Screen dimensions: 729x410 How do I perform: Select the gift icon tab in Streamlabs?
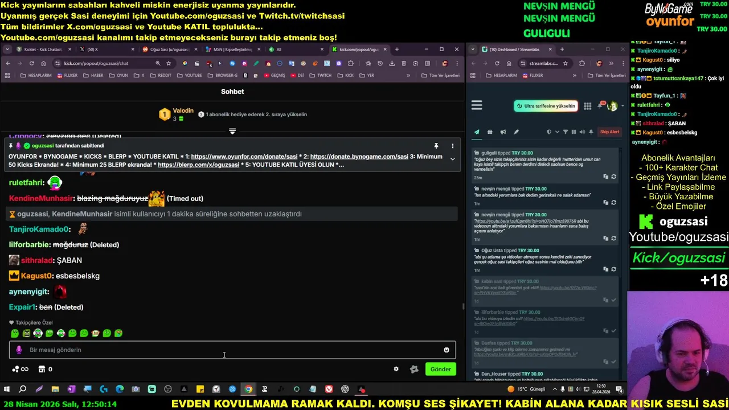(490, 132)
